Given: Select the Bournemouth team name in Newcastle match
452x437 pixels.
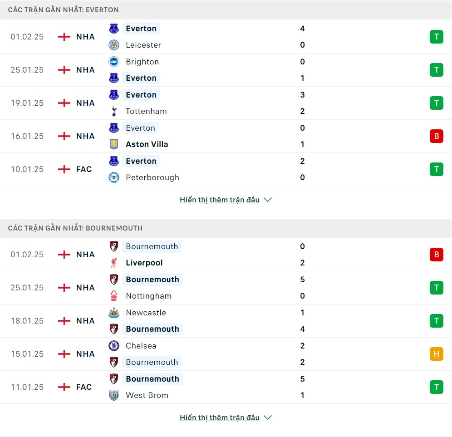Looking at the screenshot, I should tap(152, 329).
